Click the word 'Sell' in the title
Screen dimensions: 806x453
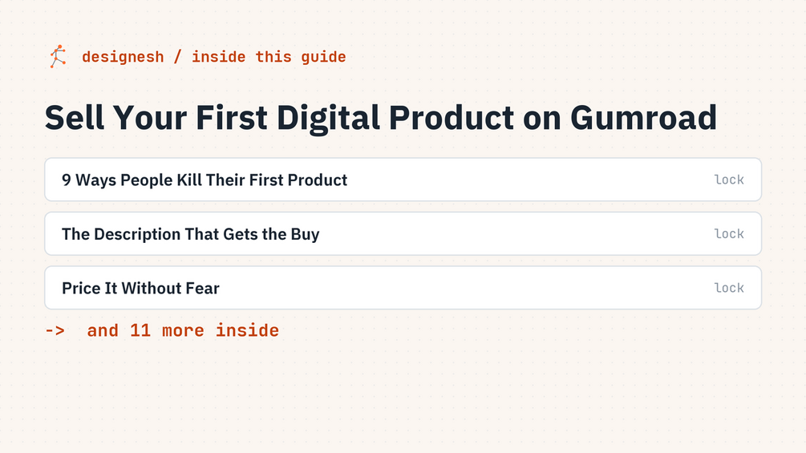point(75,118)
